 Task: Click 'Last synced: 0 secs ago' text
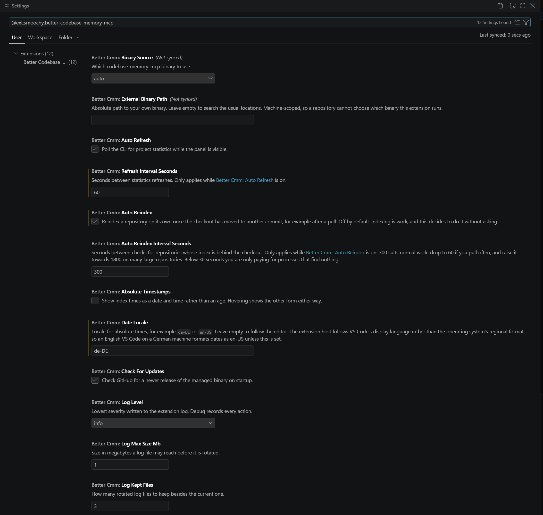pyautogui.click(x=505, y=35)
